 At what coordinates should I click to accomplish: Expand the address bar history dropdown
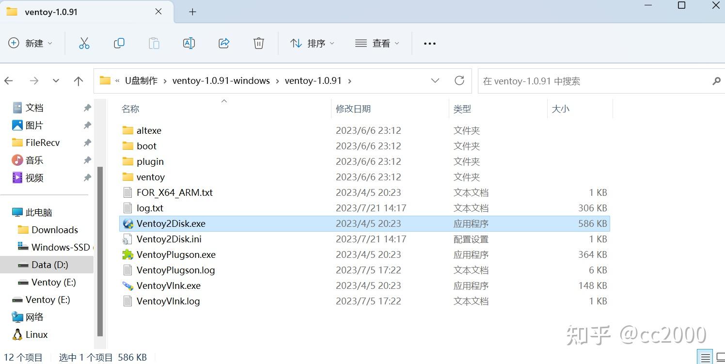pos(435,80)
